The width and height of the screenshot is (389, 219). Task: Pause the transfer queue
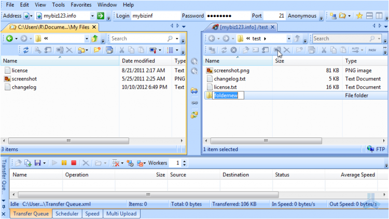point(64,163)
